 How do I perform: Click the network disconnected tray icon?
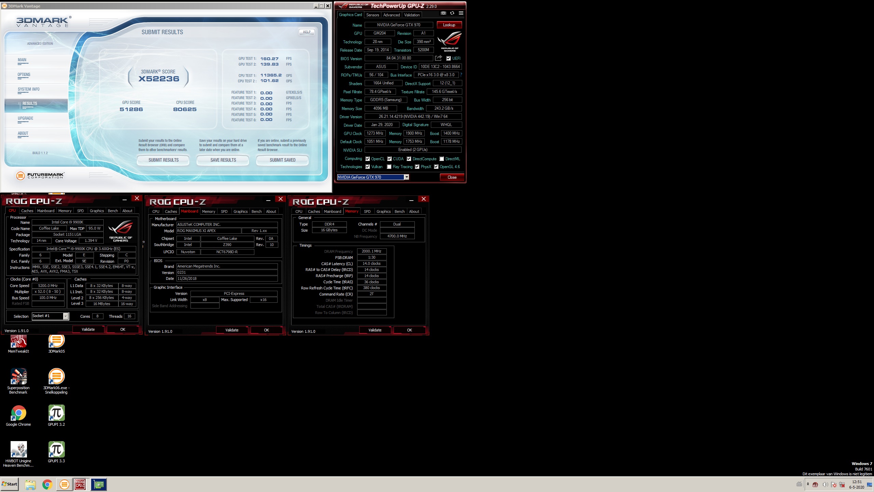pos(842,484)
